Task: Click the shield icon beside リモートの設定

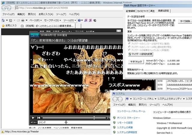Action: tap(114, 122)
